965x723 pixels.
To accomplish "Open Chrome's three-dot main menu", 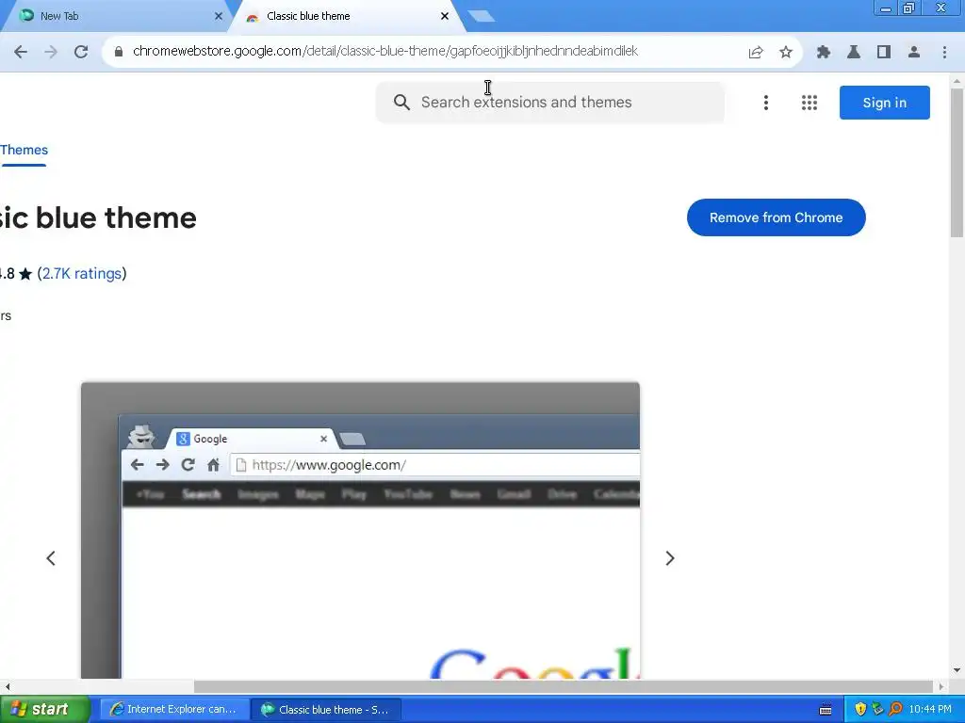I will click(x=944, y=52).
